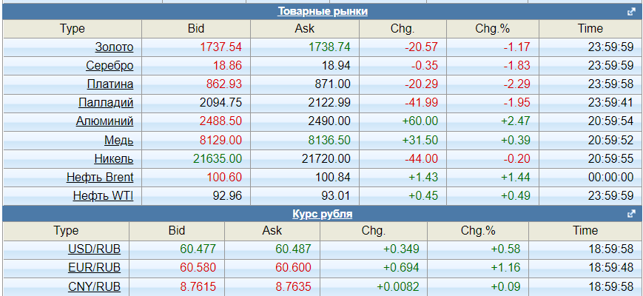The image size is (643, 296).
Task: Open the Медь quote link
Action: click(118, 139)
